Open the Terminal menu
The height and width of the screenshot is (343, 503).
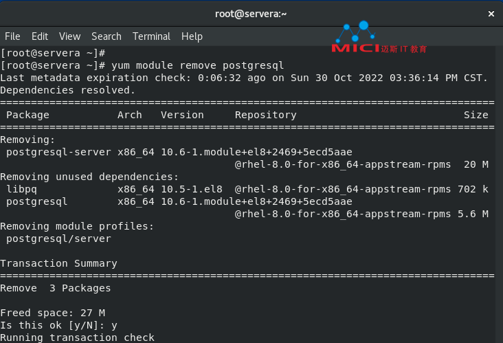click(x=151, y=36)
